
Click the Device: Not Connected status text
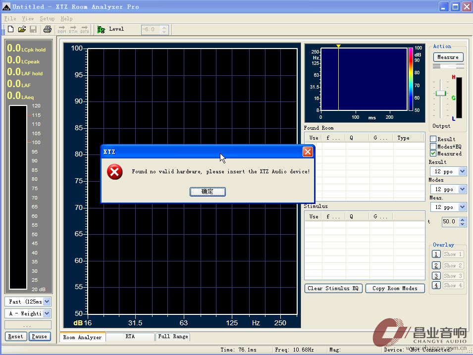tap(418, 350)
